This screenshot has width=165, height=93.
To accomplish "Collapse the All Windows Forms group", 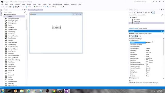I will click(x=4, y=14).
